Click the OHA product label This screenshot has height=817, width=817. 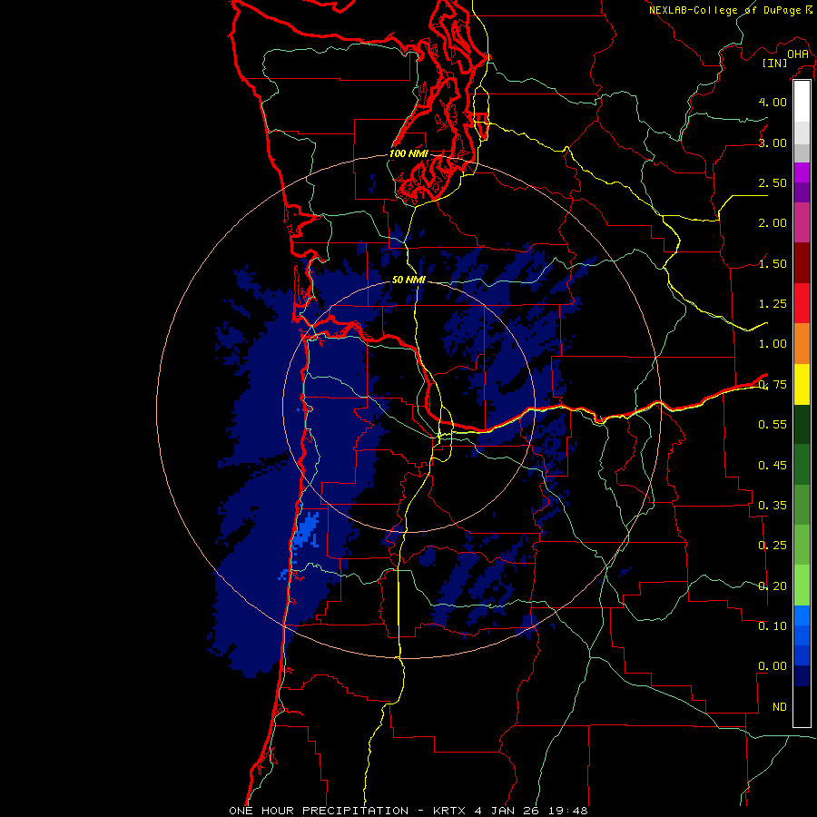(x=798, y=54)
